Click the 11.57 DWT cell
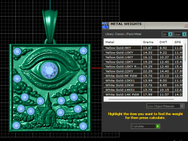Viewport: 188px width, 141px height. pyautogui.click(x=165, y=94)
